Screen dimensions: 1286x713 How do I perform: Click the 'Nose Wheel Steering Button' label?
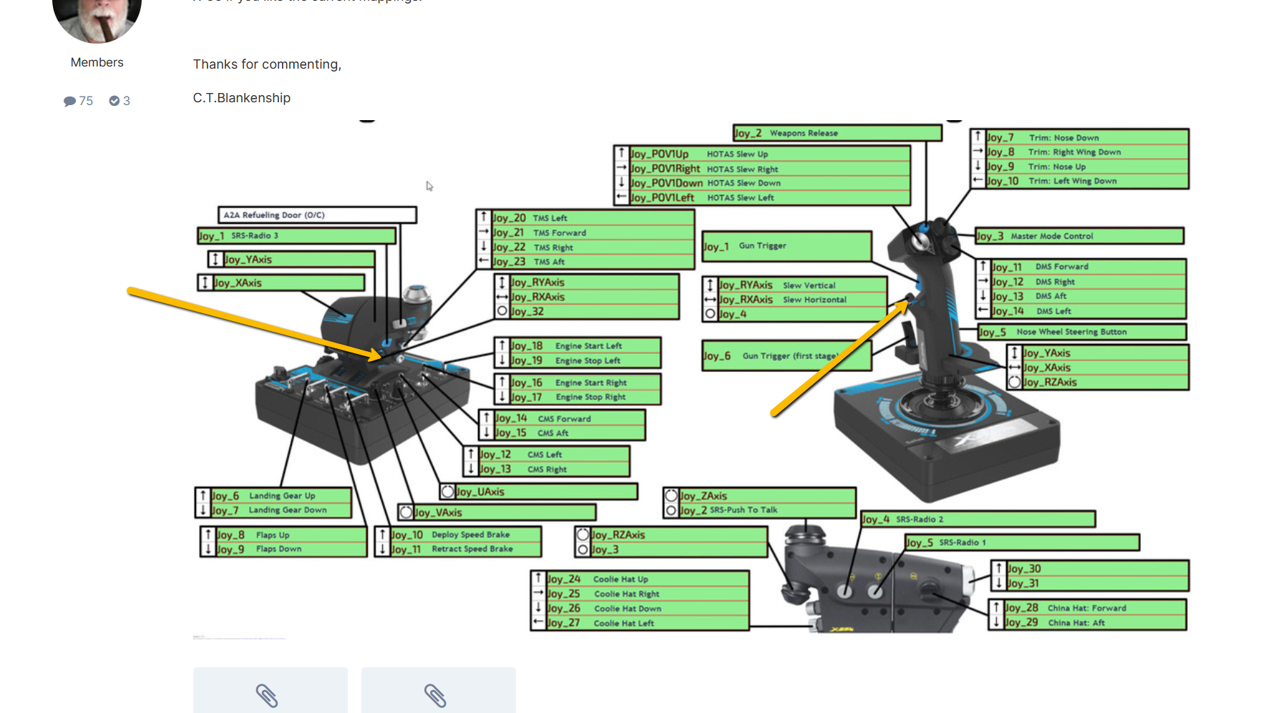tap(1071, 332)
